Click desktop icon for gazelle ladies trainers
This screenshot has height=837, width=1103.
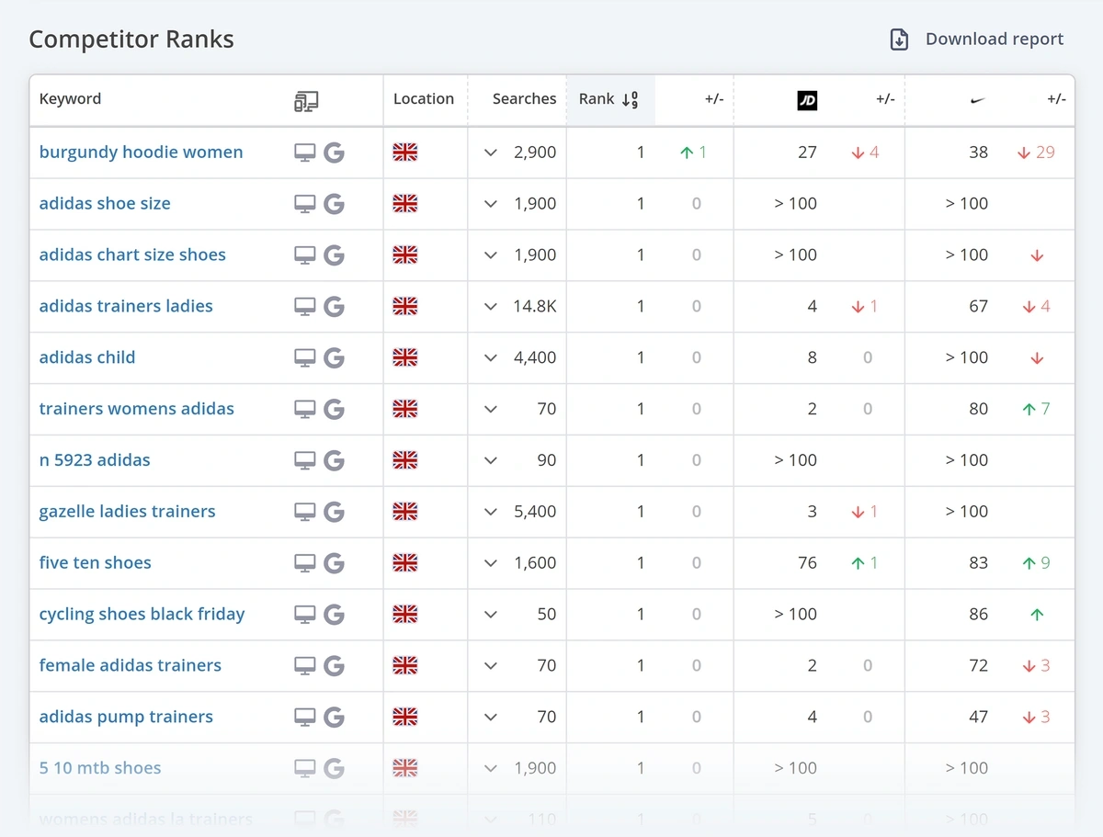pos(305,512)
